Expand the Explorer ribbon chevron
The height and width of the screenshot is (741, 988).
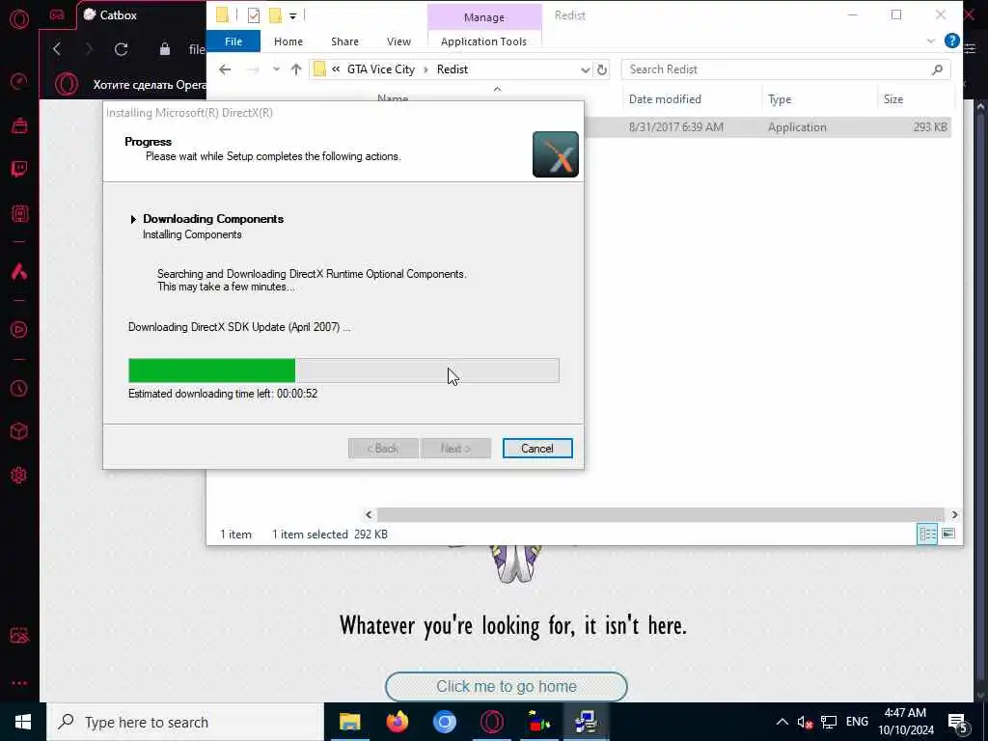(x=931, y=41)
